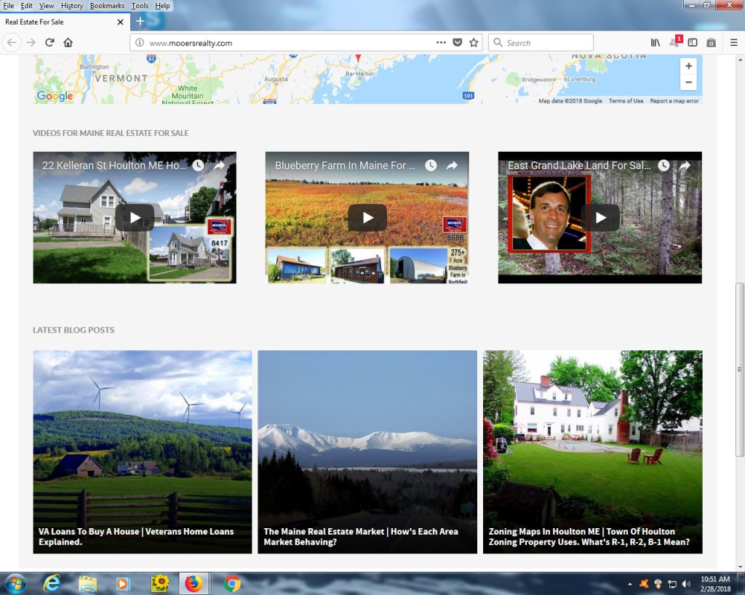Screen dimensions: 745x595
Task: Open the Library view icon
Action: pos(656,43)
